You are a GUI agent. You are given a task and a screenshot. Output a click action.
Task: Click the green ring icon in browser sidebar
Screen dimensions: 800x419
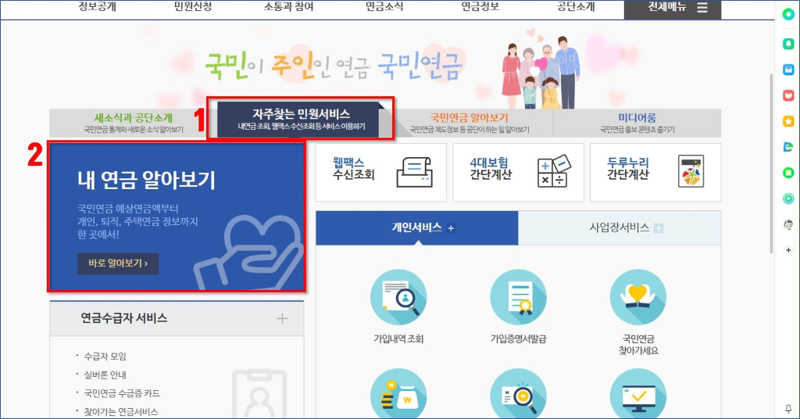click(x=788, y=14)
